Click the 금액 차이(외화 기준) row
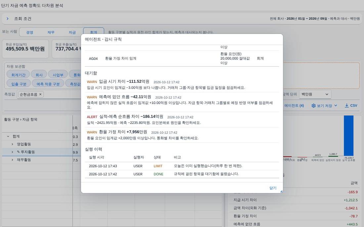 [295, 208]
